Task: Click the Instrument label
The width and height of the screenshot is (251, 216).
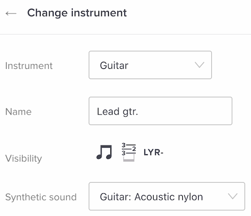Action: tap(29, 66)
